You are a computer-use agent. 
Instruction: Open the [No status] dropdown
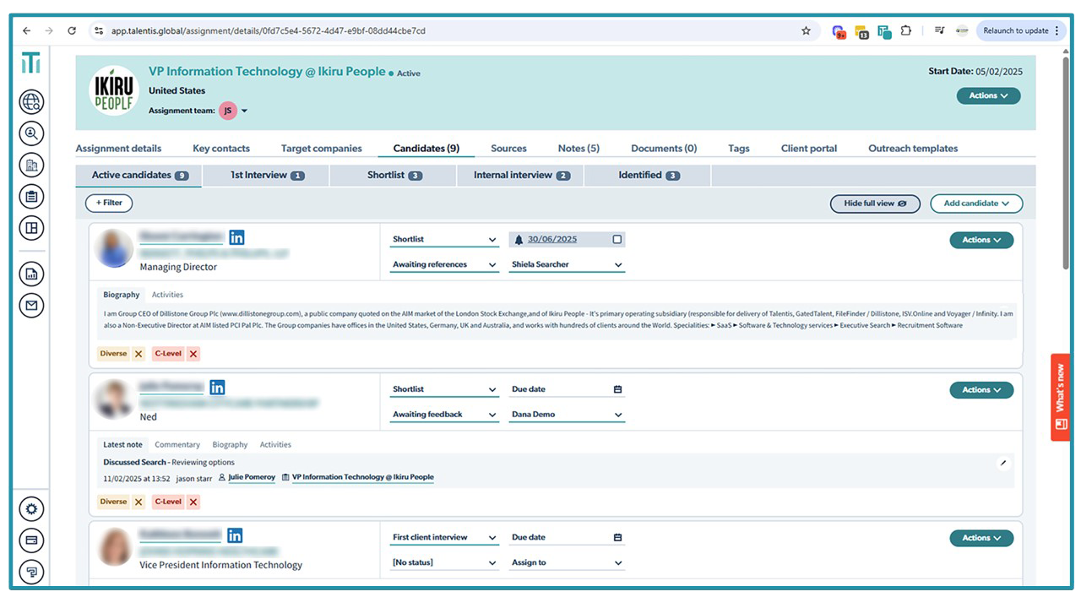point(444,562)
